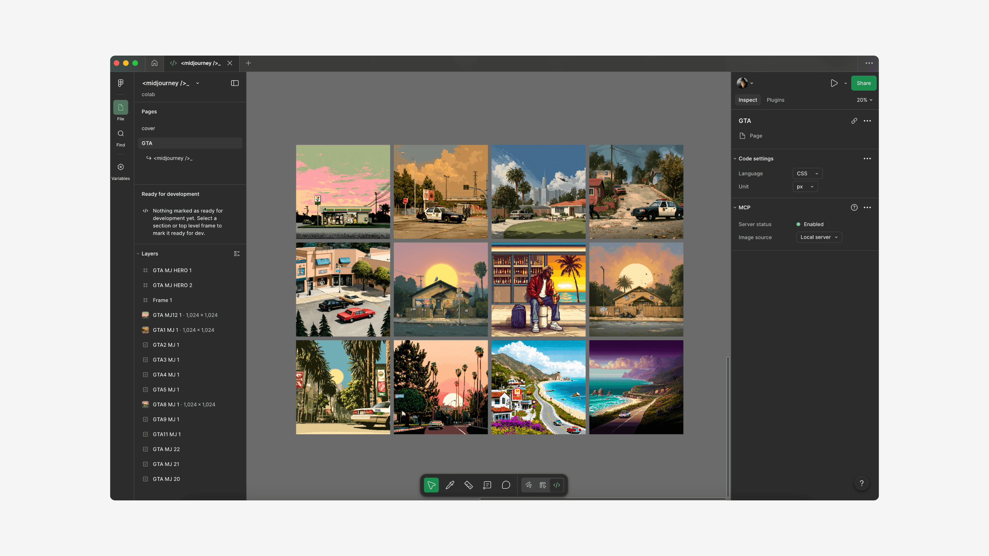Switch to Draw mode in toolbar

(x=529, y=485)
